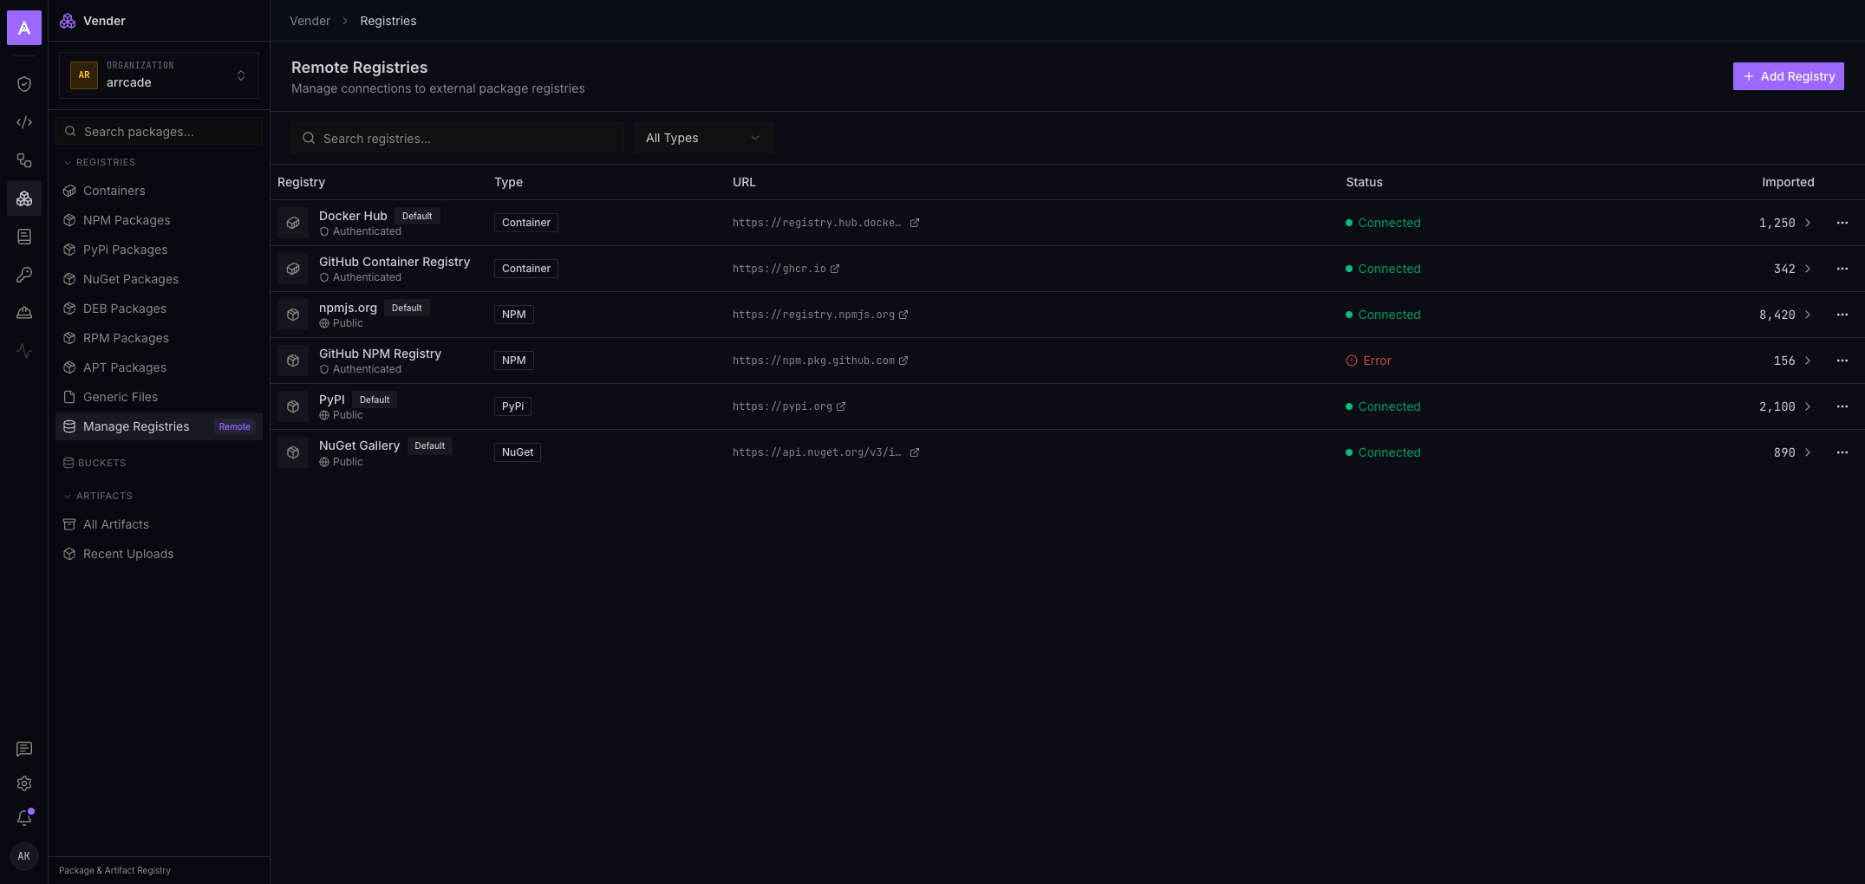This screenshot has height=884, width=1865.
Task: Open Recent Uploads in sidebar
Action: [x=159, y=554]
